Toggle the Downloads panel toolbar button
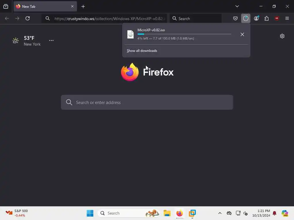This screenshot has width=294, height=220. click(x=246, y=18)
